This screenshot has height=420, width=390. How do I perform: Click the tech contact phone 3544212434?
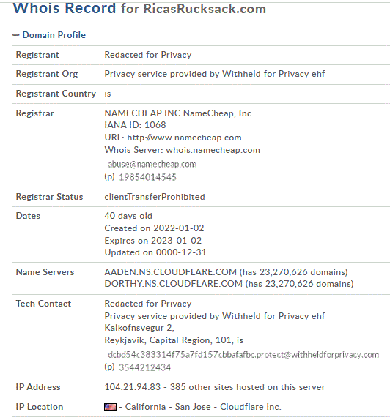point(144,367)
